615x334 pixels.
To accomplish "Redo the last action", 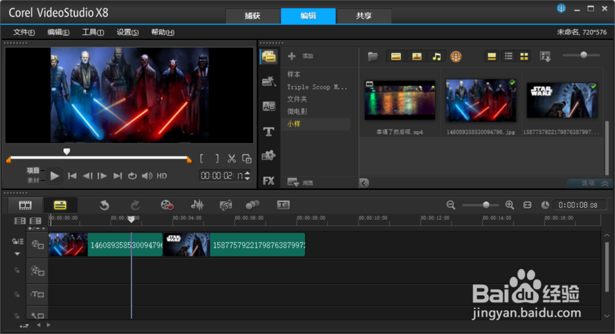I will [135, 205].
